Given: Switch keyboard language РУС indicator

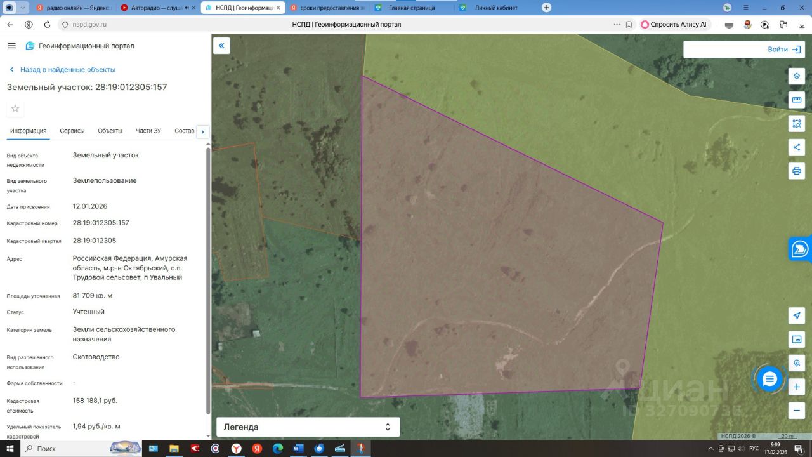Looking at the screenshot, I should 754,449.
